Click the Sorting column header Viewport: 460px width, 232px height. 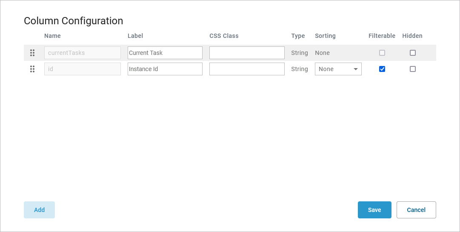pyautogui.click(x=325, y=36)
